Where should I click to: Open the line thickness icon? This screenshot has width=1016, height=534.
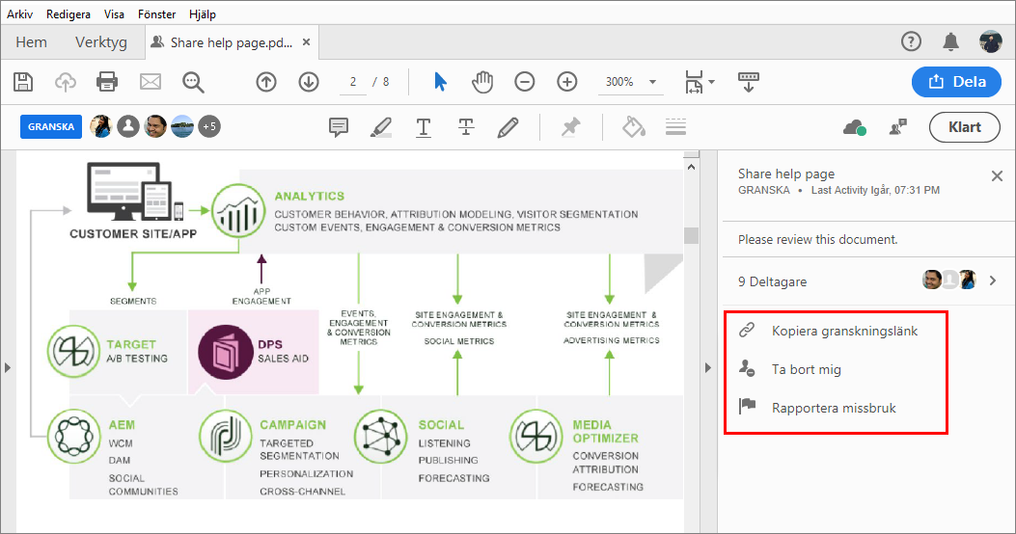(x=675, y=127)
